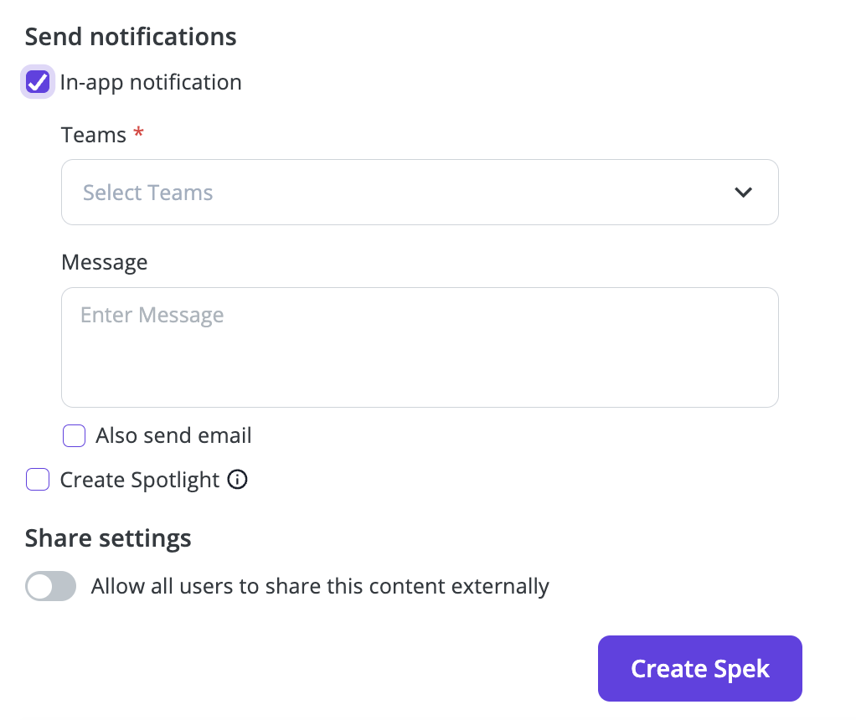Viewport: 856px width, 720px height.
Task: Open the info icon beside Create Spotlight
Action: tap(238, 479)
